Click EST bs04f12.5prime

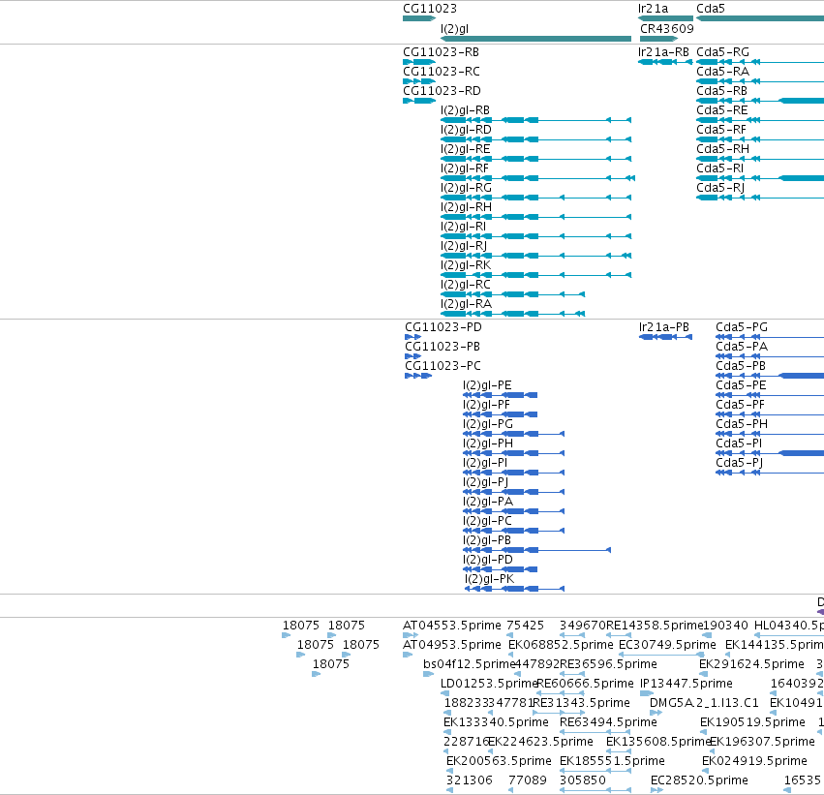pos(428,674)
